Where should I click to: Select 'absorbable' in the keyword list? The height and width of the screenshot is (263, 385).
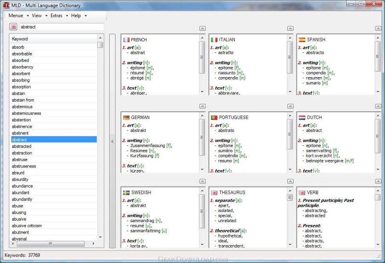coord(54,53)
